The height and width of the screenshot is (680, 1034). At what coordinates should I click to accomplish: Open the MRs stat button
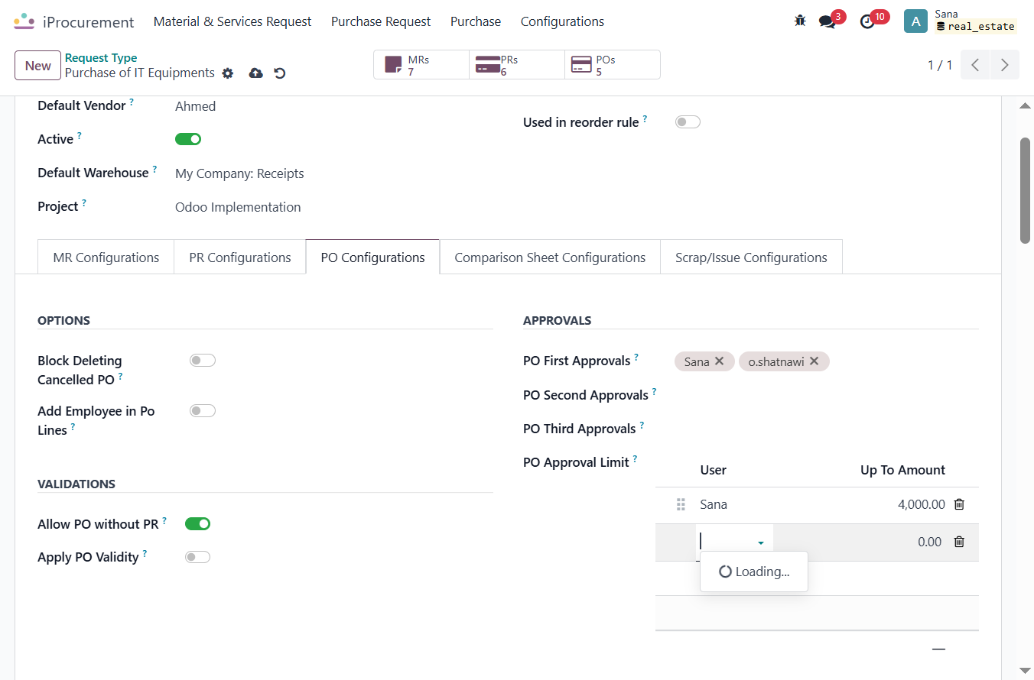(x=421, y=65)
